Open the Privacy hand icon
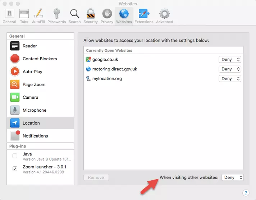Viewport: 256px width, 200px height. point(107,14)
